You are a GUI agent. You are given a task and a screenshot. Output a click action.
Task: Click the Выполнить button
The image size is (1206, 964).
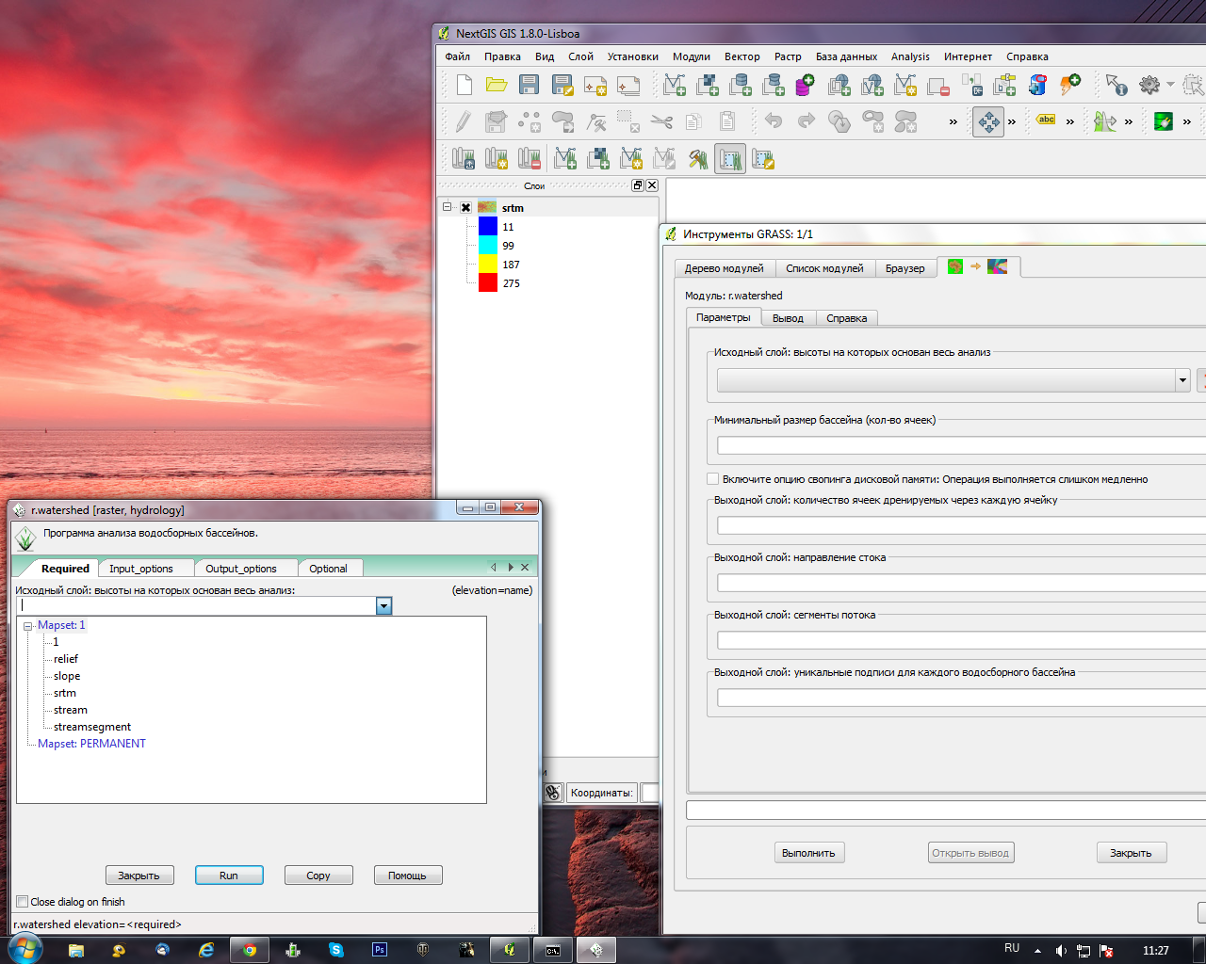tap(808, 853)
